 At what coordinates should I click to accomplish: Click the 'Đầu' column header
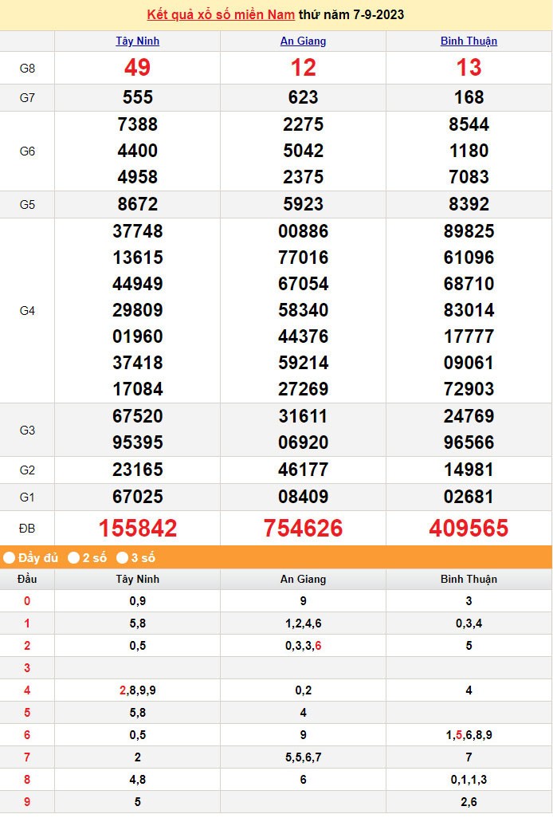coord(27,579)
